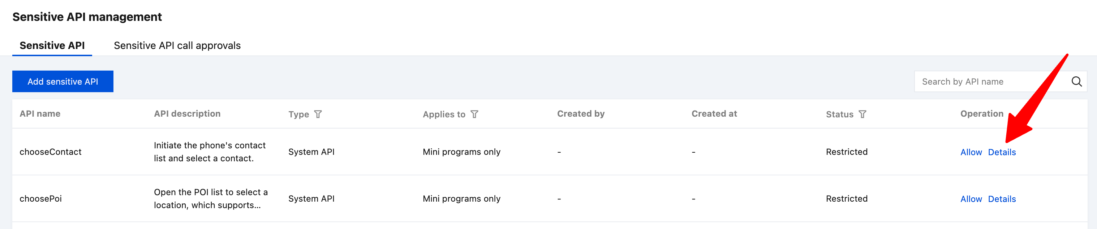
Task: Open the Applies to column filter
Action: 474,114
